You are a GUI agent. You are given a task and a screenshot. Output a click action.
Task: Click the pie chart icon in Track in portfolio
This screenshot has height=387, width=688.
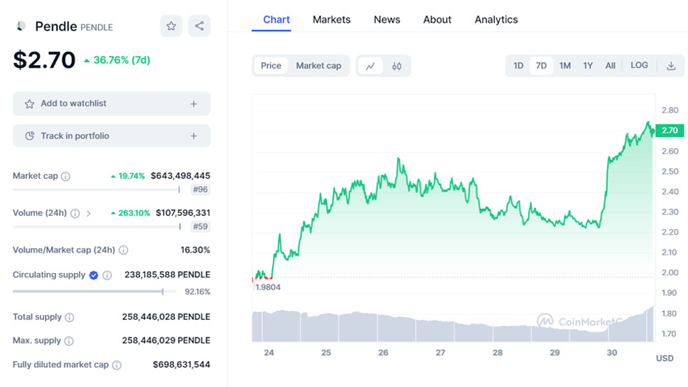(x=29, y=136)
